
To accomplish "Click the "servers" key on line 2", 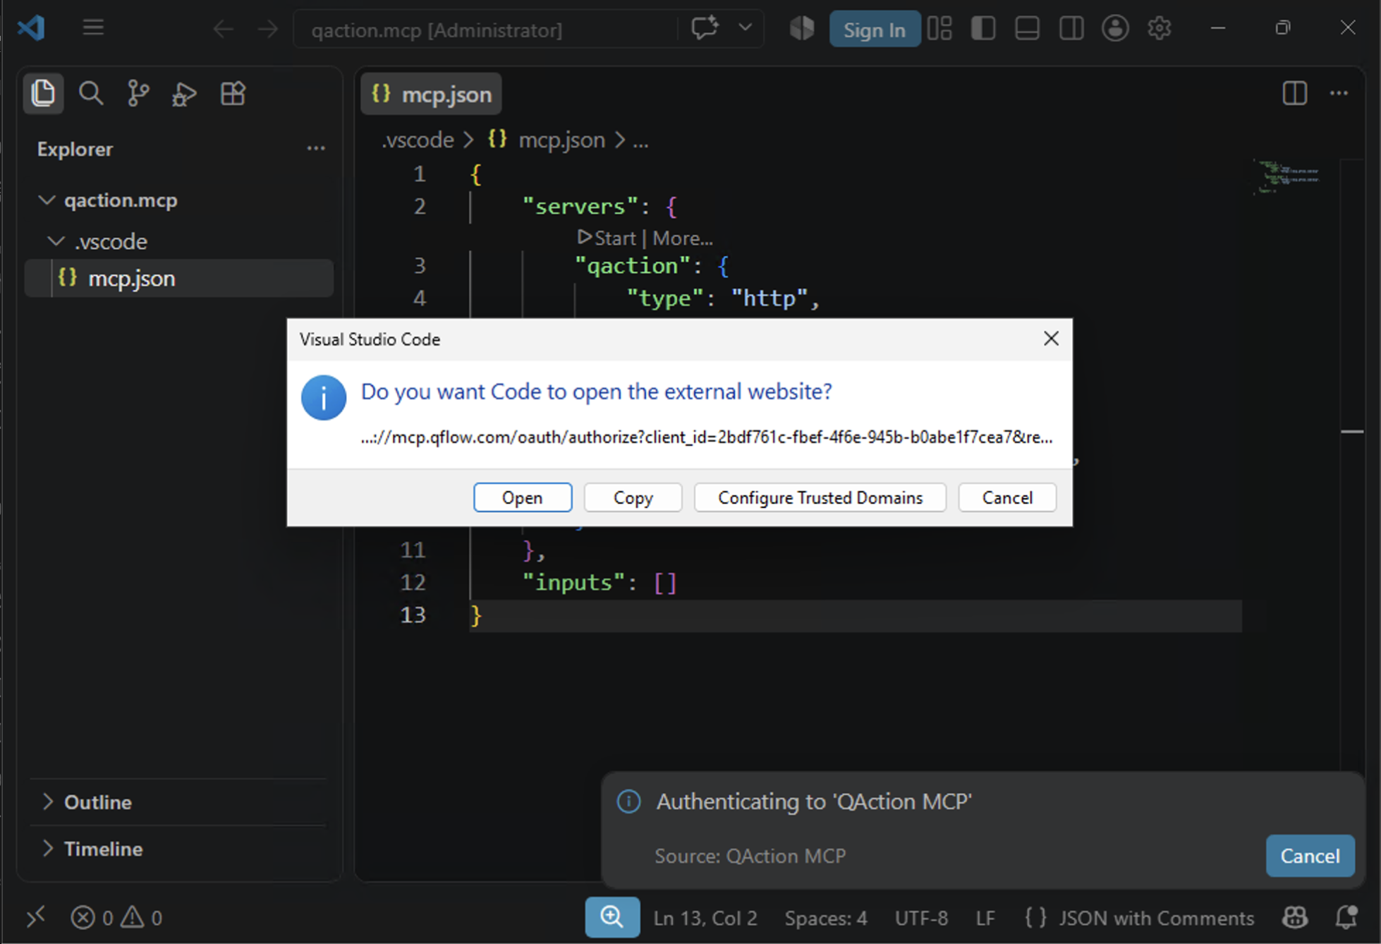I will (580, 207).
